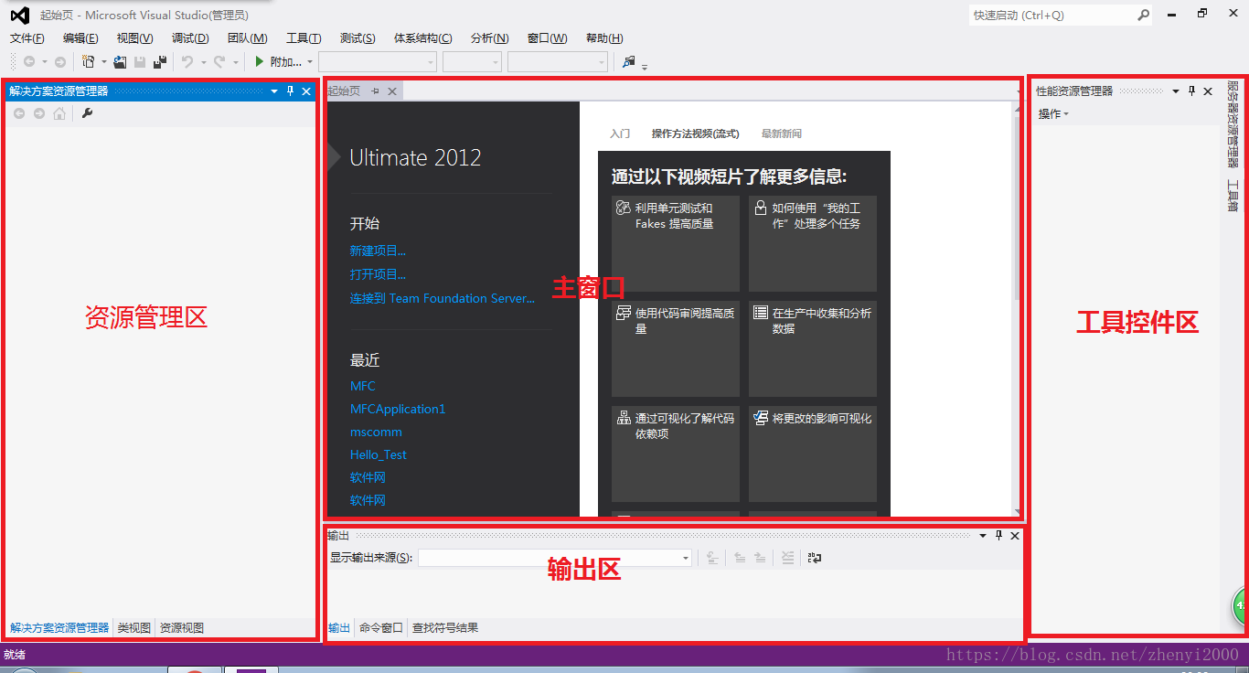Switch to the 命令窗口 tab
The width and height of the screenshot is (1249, 673).
point(381,627)
